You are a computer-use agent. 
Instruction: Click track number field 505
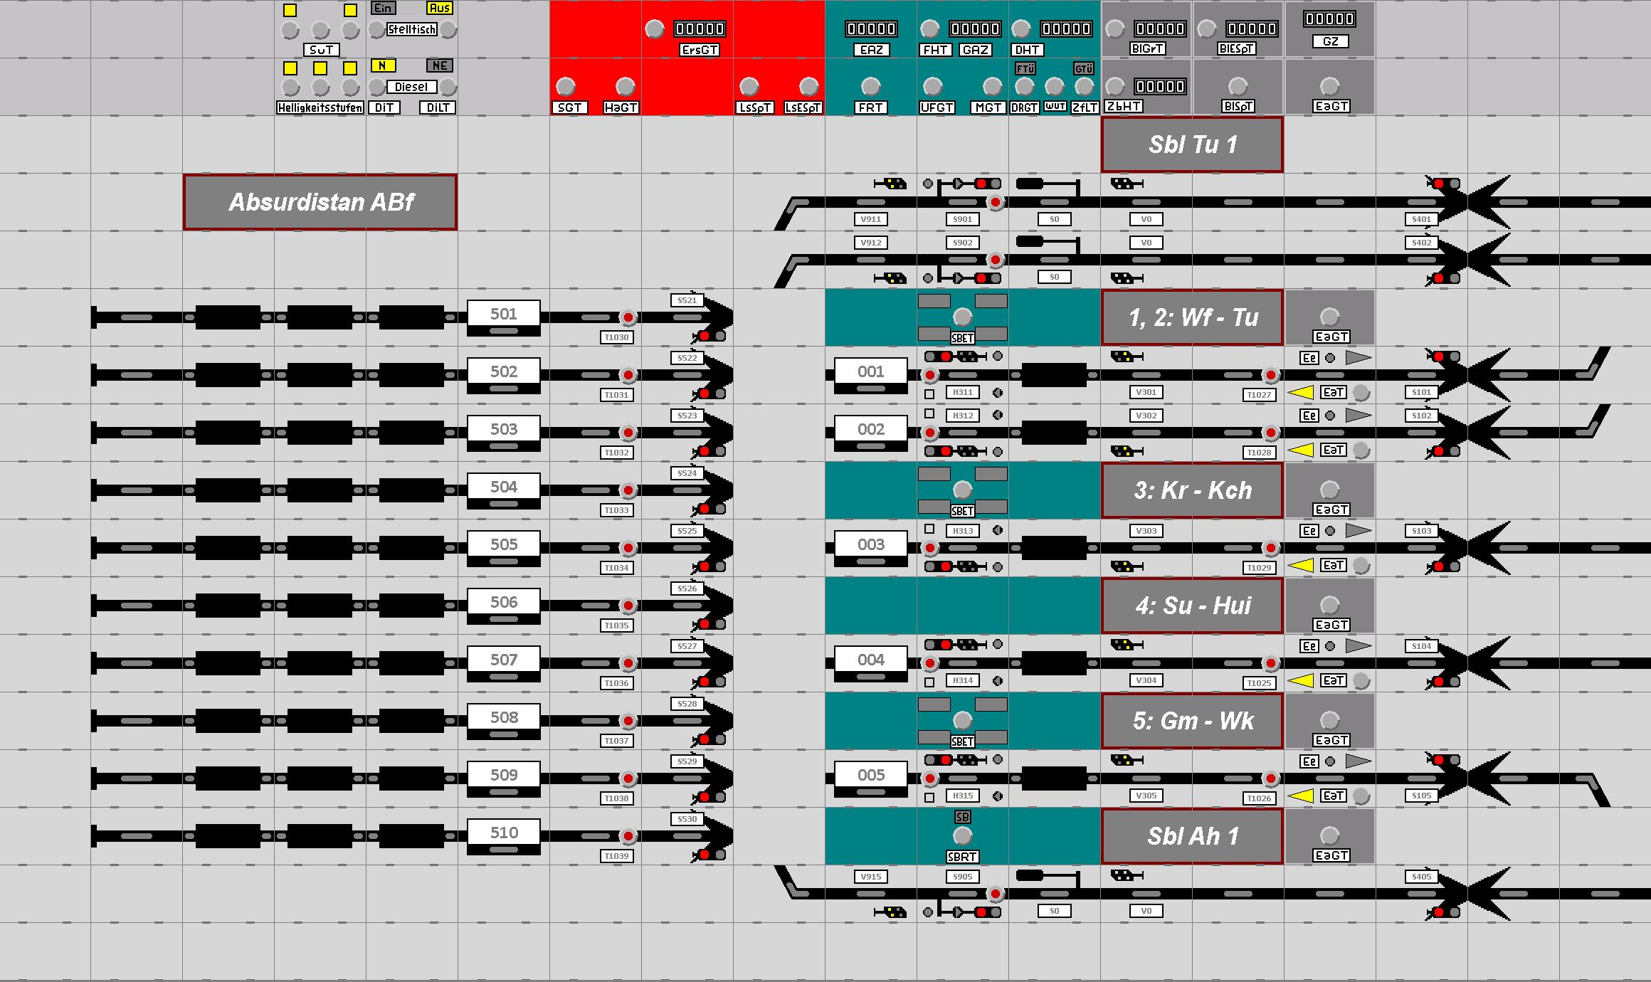tap(504, 544)
